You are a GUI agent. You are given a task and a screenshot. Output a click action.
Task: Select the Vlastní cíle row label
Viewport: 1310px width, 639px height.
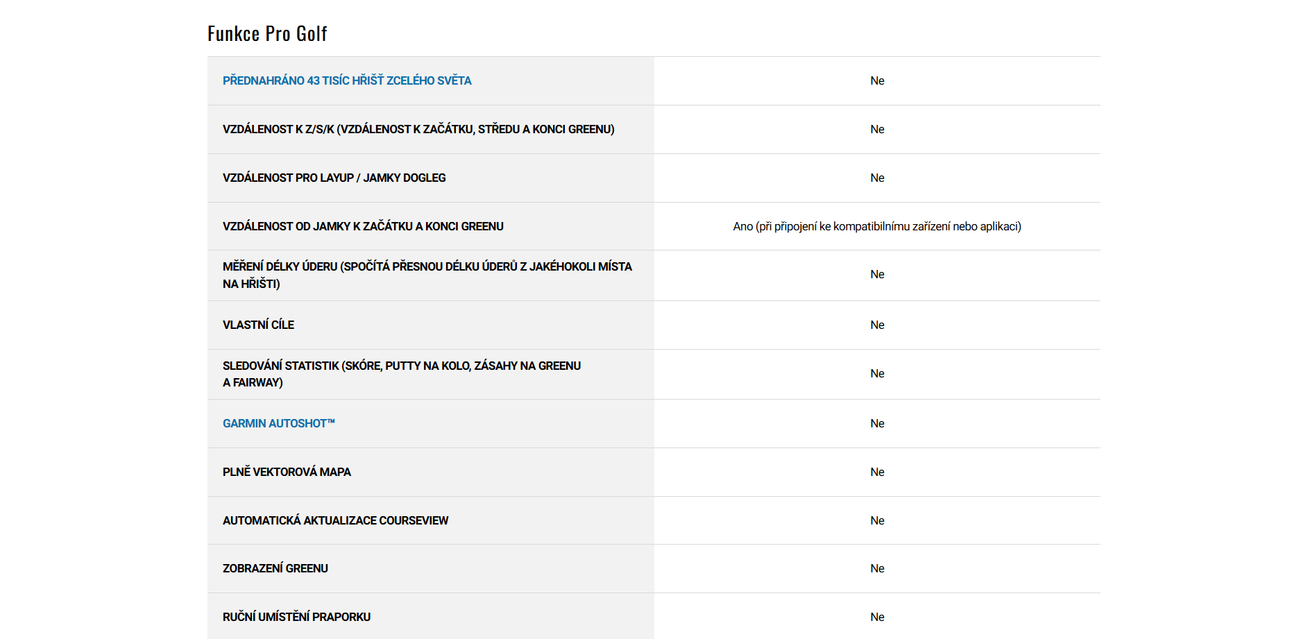pyautogui.click(x=258, y=325)
